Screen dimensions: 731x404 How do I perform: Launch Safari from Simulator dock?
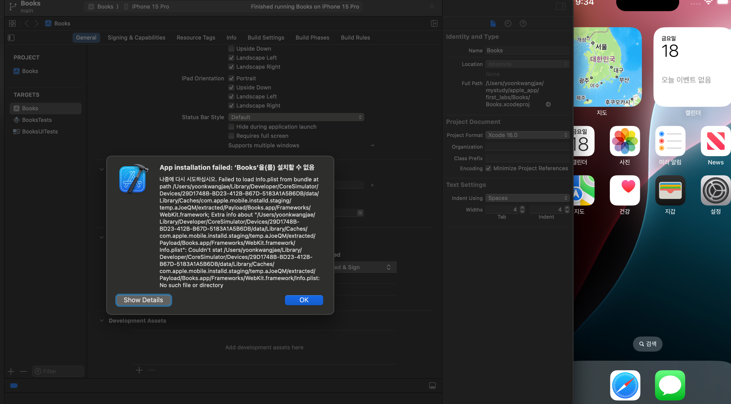pyautogui.click(x=625, y=385)
